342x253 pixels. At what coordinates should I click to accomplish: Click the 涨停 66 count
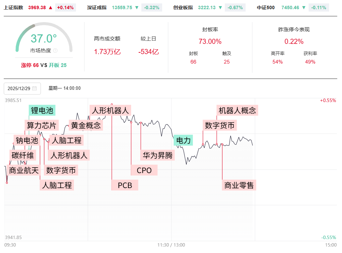30,65
